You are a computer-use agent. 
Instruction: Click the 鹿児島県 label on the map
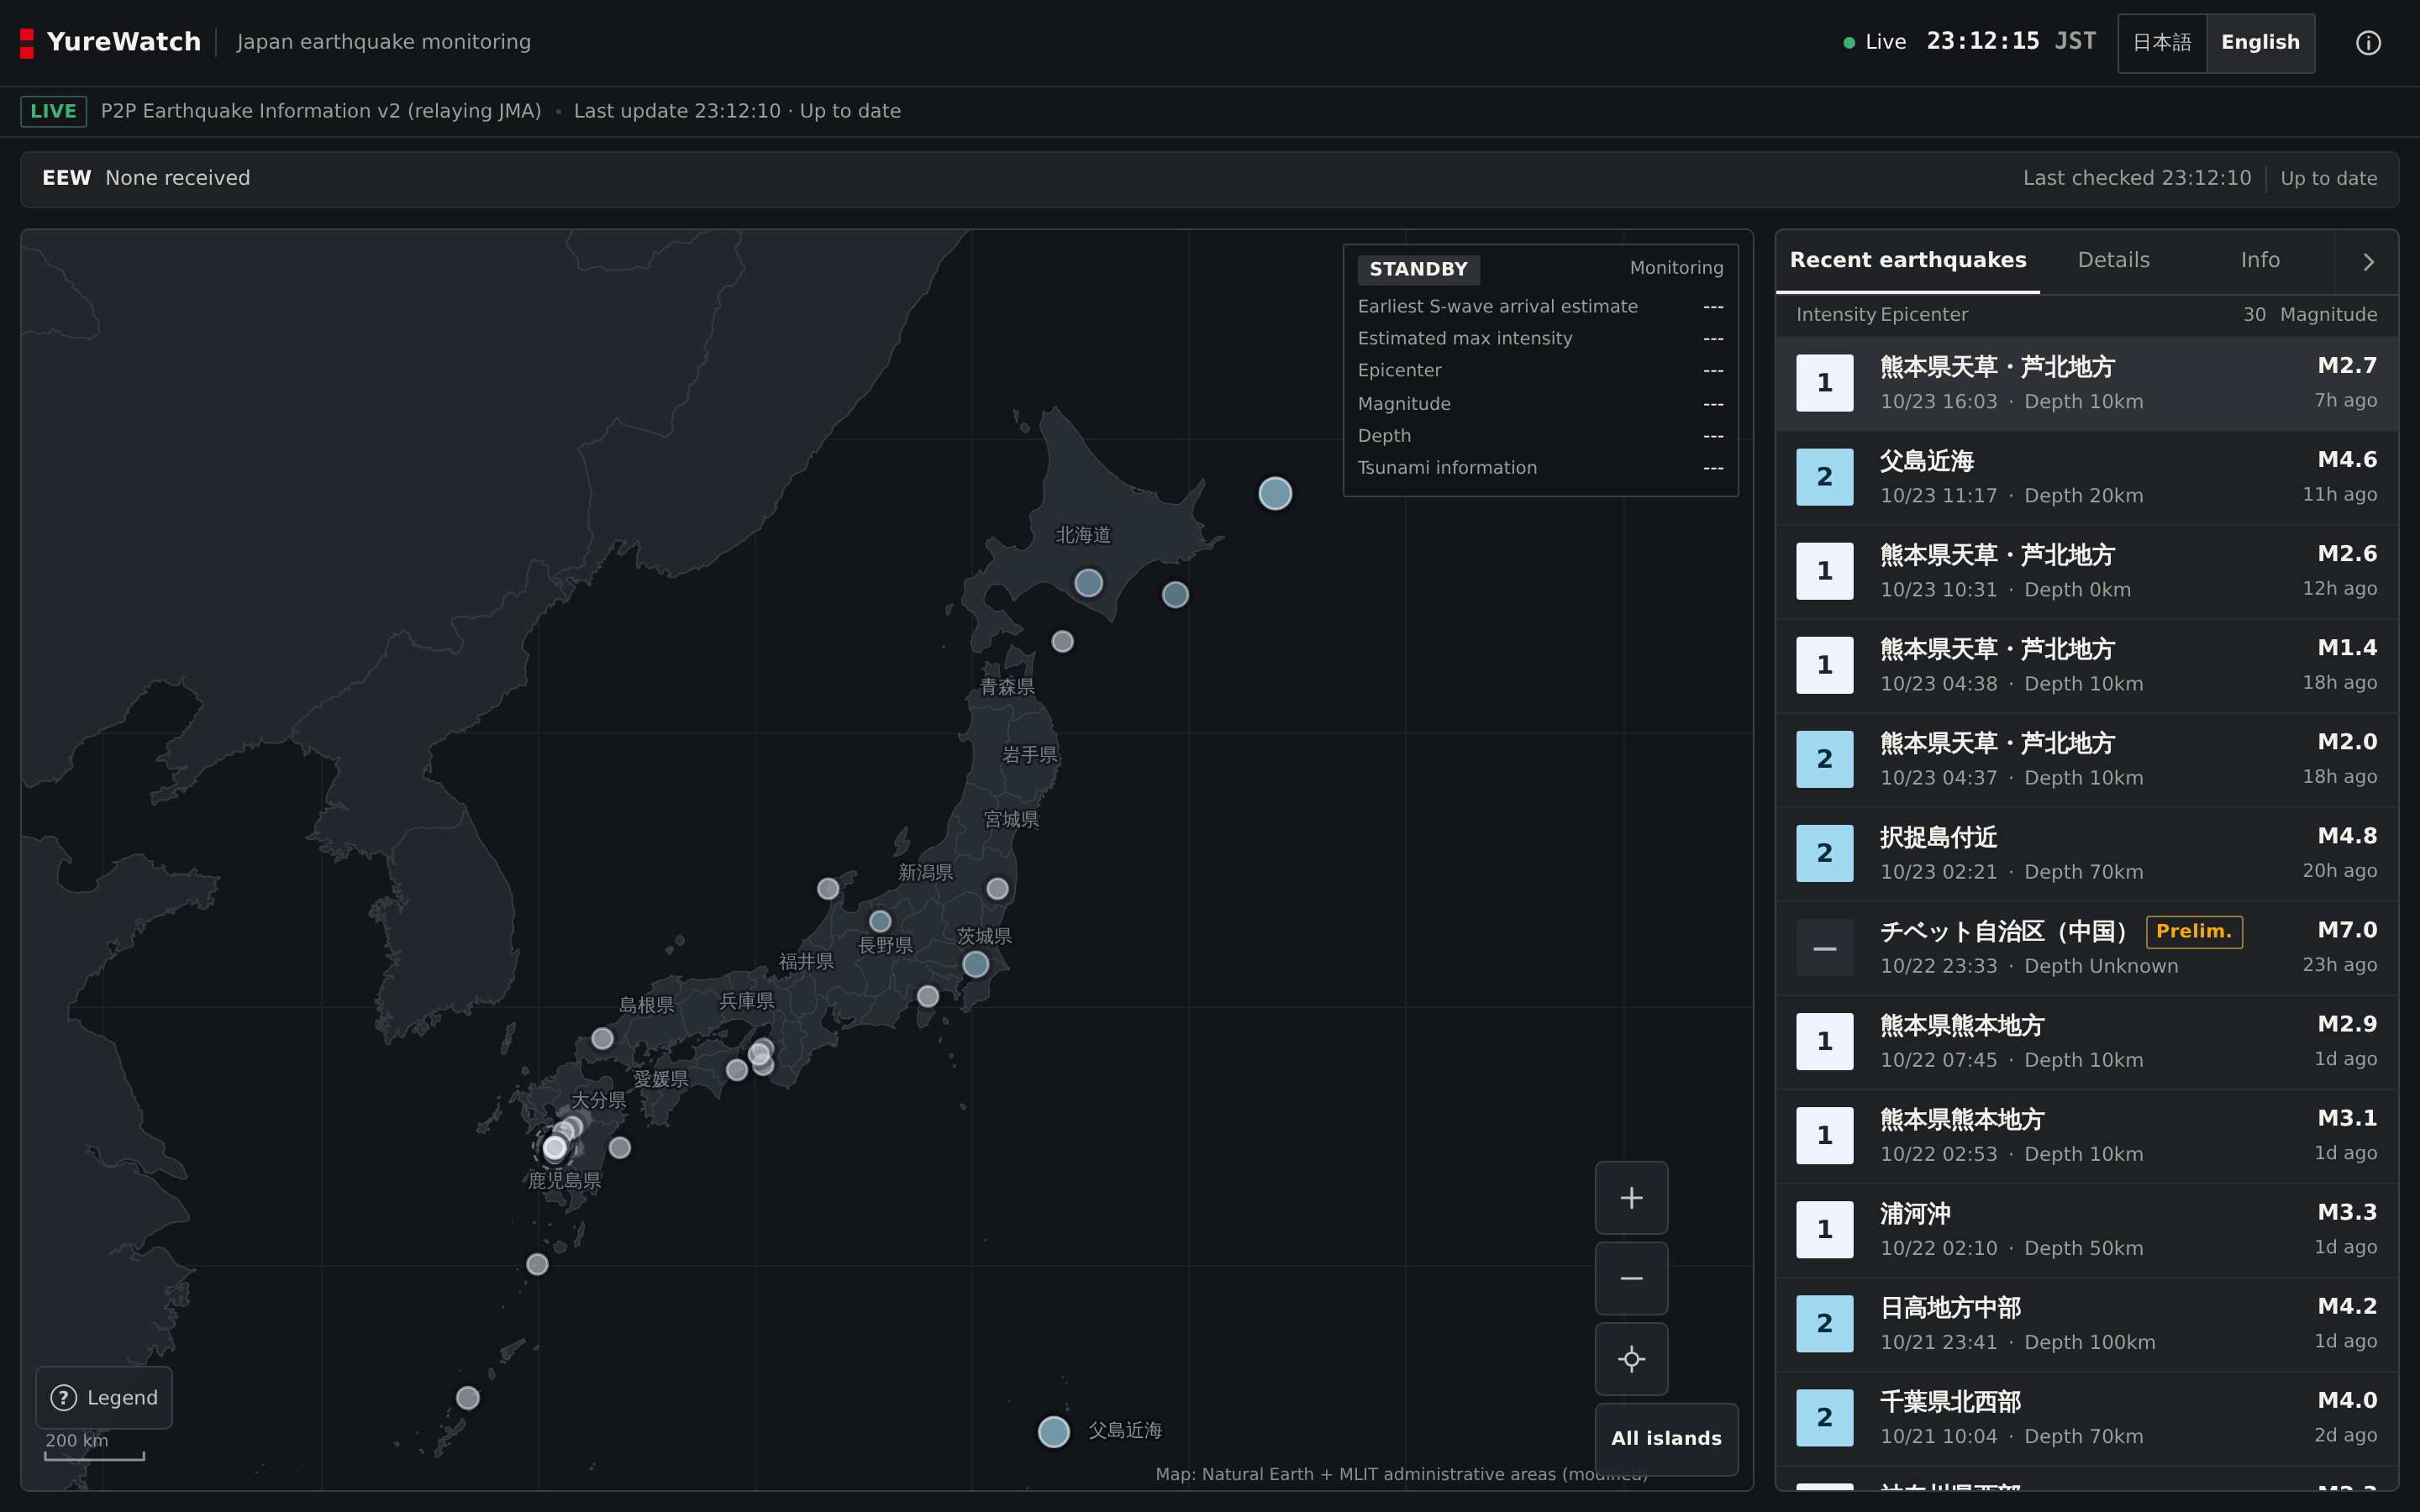[564, 1181]
